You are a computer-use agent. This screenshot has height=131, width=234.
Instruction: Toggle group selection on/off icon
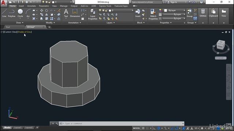(195, 19)
